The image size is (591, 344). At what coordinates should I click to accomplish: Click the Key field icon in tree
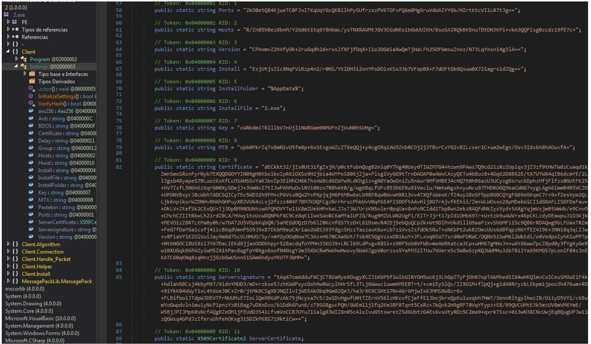(x=31, y=192)
